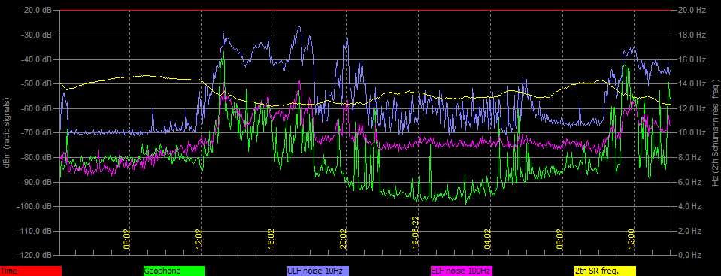The image size is (721, 276).
Task: Select the second 08:02 time marker
Action: pyautogui.click(x=559, y=239)
